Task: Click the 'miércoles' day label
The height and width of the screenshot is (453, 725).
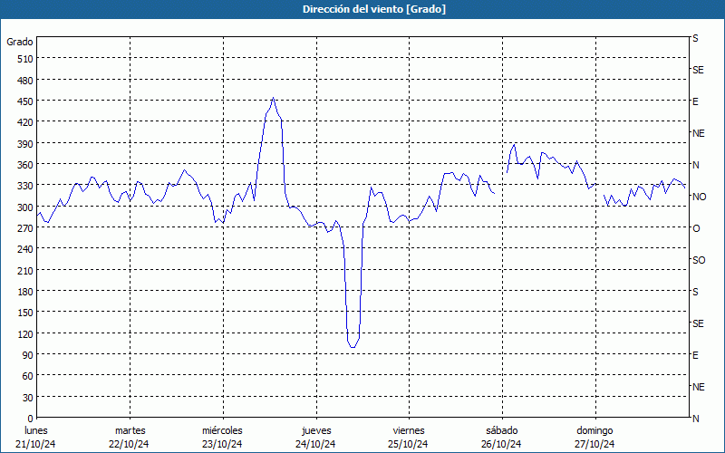Action: coord(222,430)
